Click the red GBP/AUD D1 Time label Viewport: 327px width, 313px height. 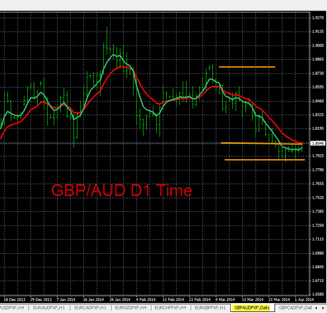point(122,190)
